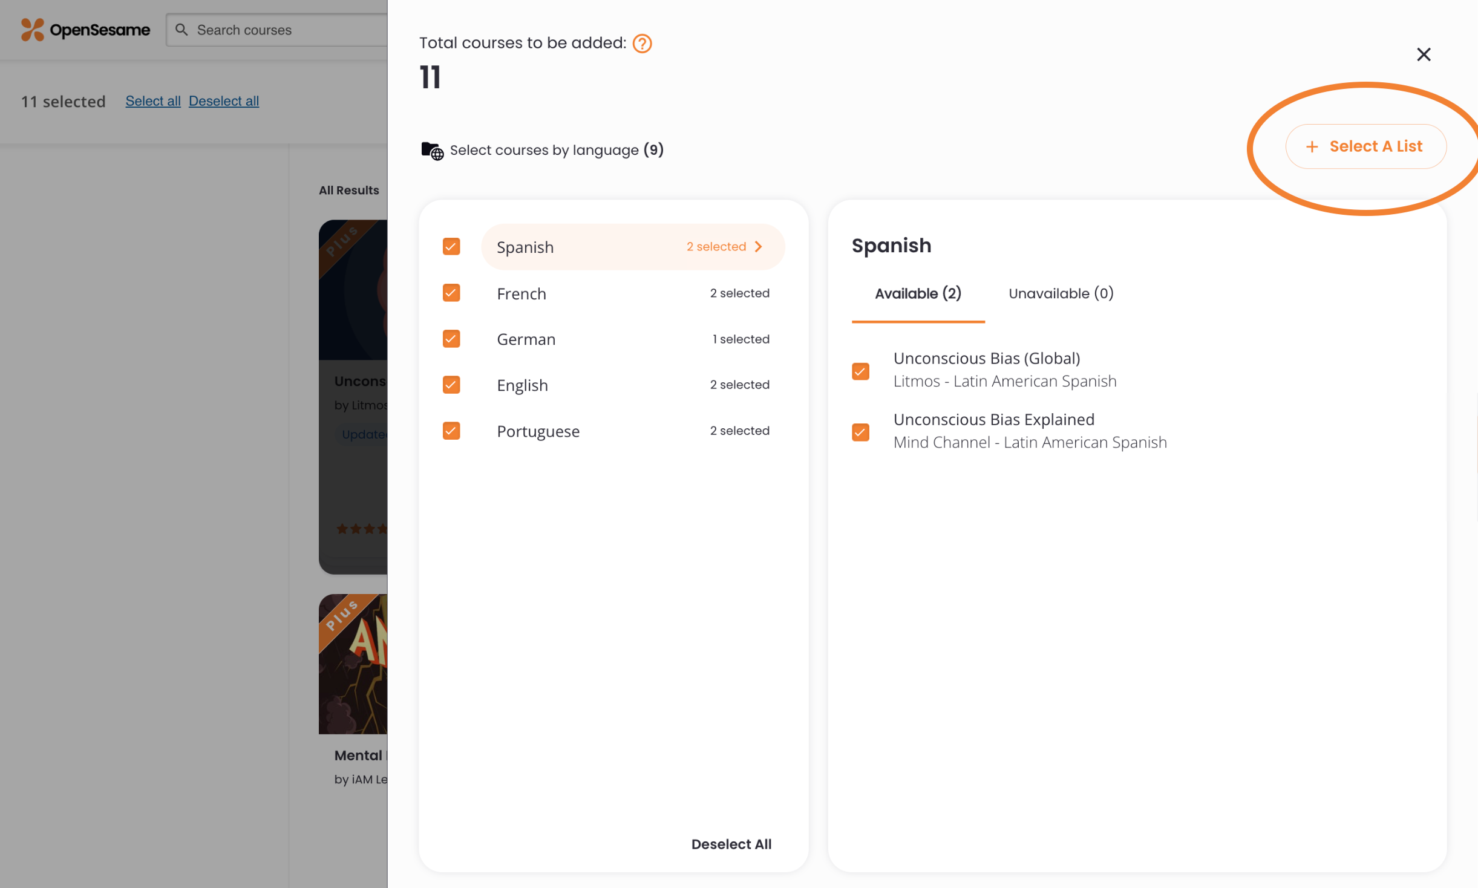Select the All Results tab

coord(348,189)
